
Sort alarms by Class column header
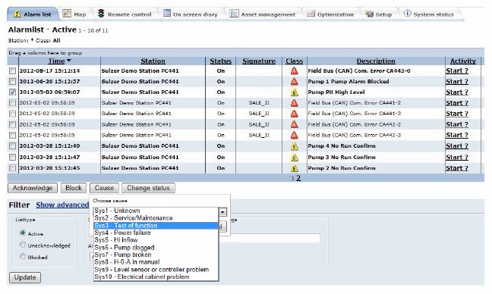(295, 61)
